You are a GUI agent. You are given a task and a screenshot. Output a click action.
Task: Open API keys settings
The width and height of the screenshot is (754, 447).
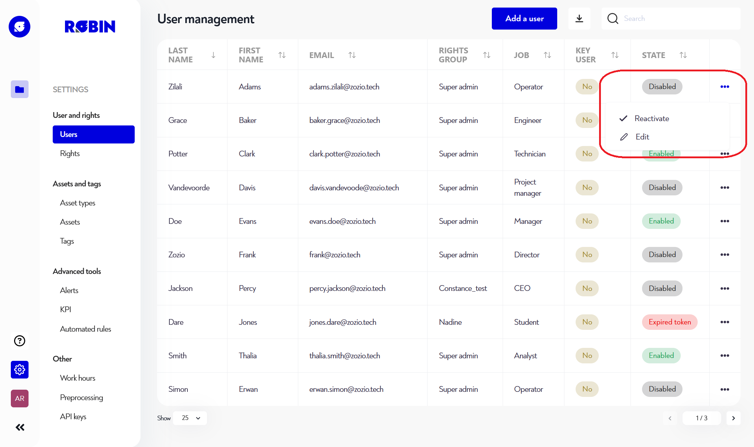point(73,417)
